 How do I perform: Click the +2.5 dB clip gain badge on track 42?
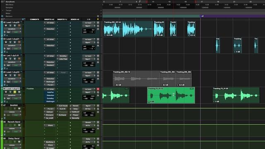[108, 35]
